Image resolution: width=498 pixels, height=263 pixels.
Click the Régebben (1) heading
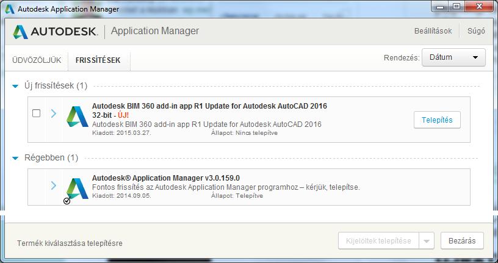(51, 157)
